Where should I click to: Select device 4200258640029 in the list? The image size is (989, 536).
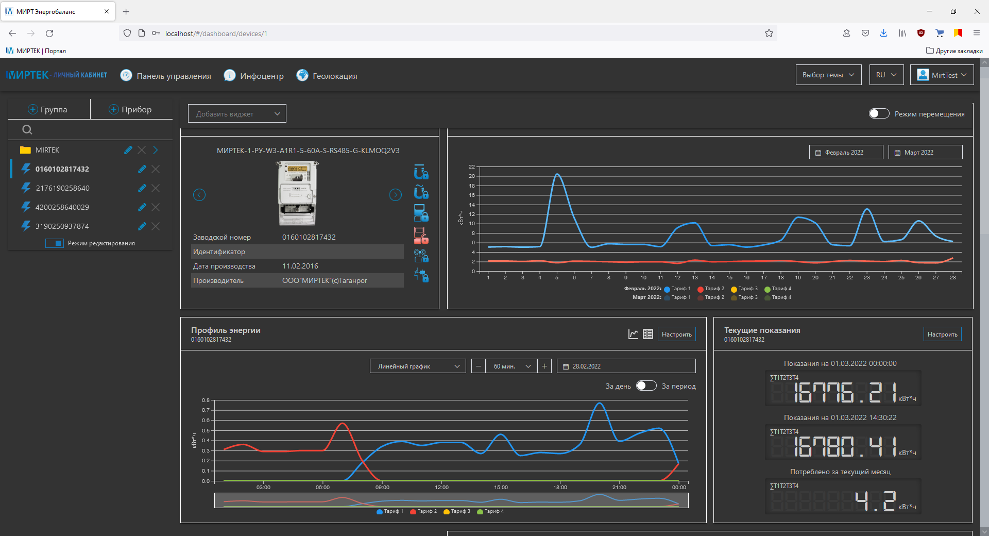pos(62,207)
